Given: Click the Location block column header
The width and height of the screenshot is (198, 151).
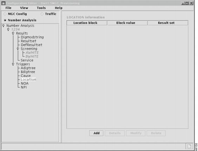Looking at the screenshot, I should (x=87, y=23).
